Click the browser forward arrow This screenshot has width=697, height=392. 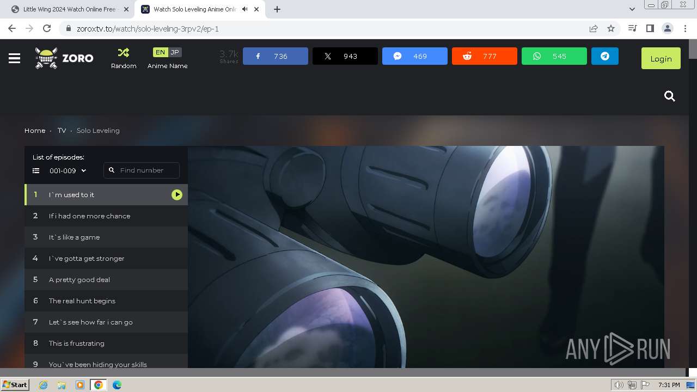29,28
